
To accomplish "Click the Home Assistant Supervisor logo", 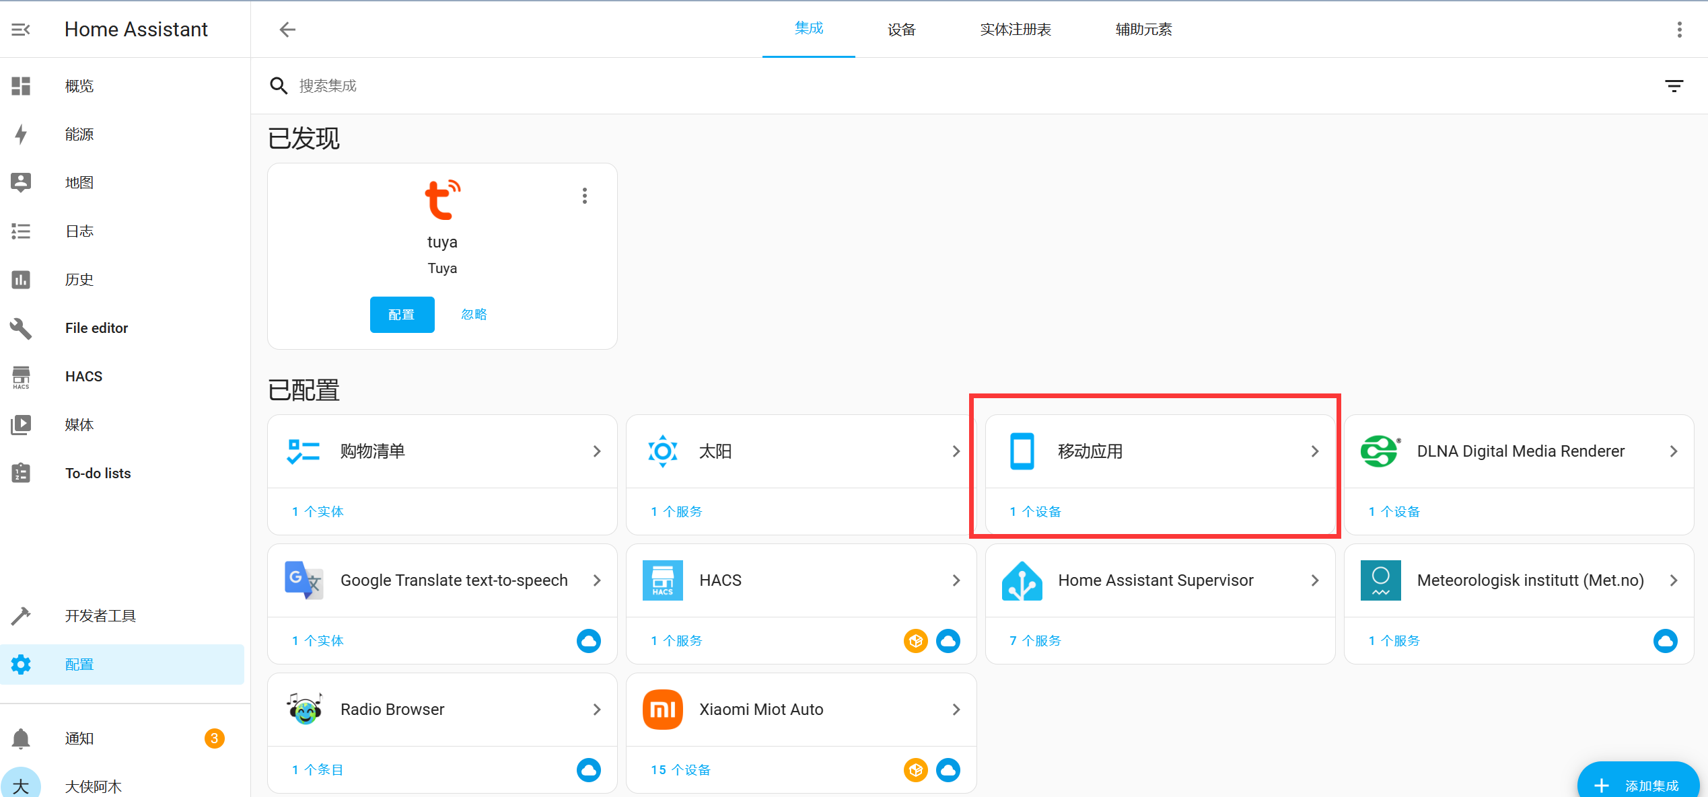I will pyautogui.click(x=1022, y=580).
